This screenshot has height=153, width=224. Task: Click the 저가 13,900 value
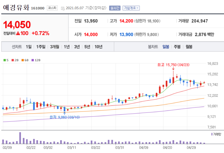pyautogui.click(x=126, y=35)
